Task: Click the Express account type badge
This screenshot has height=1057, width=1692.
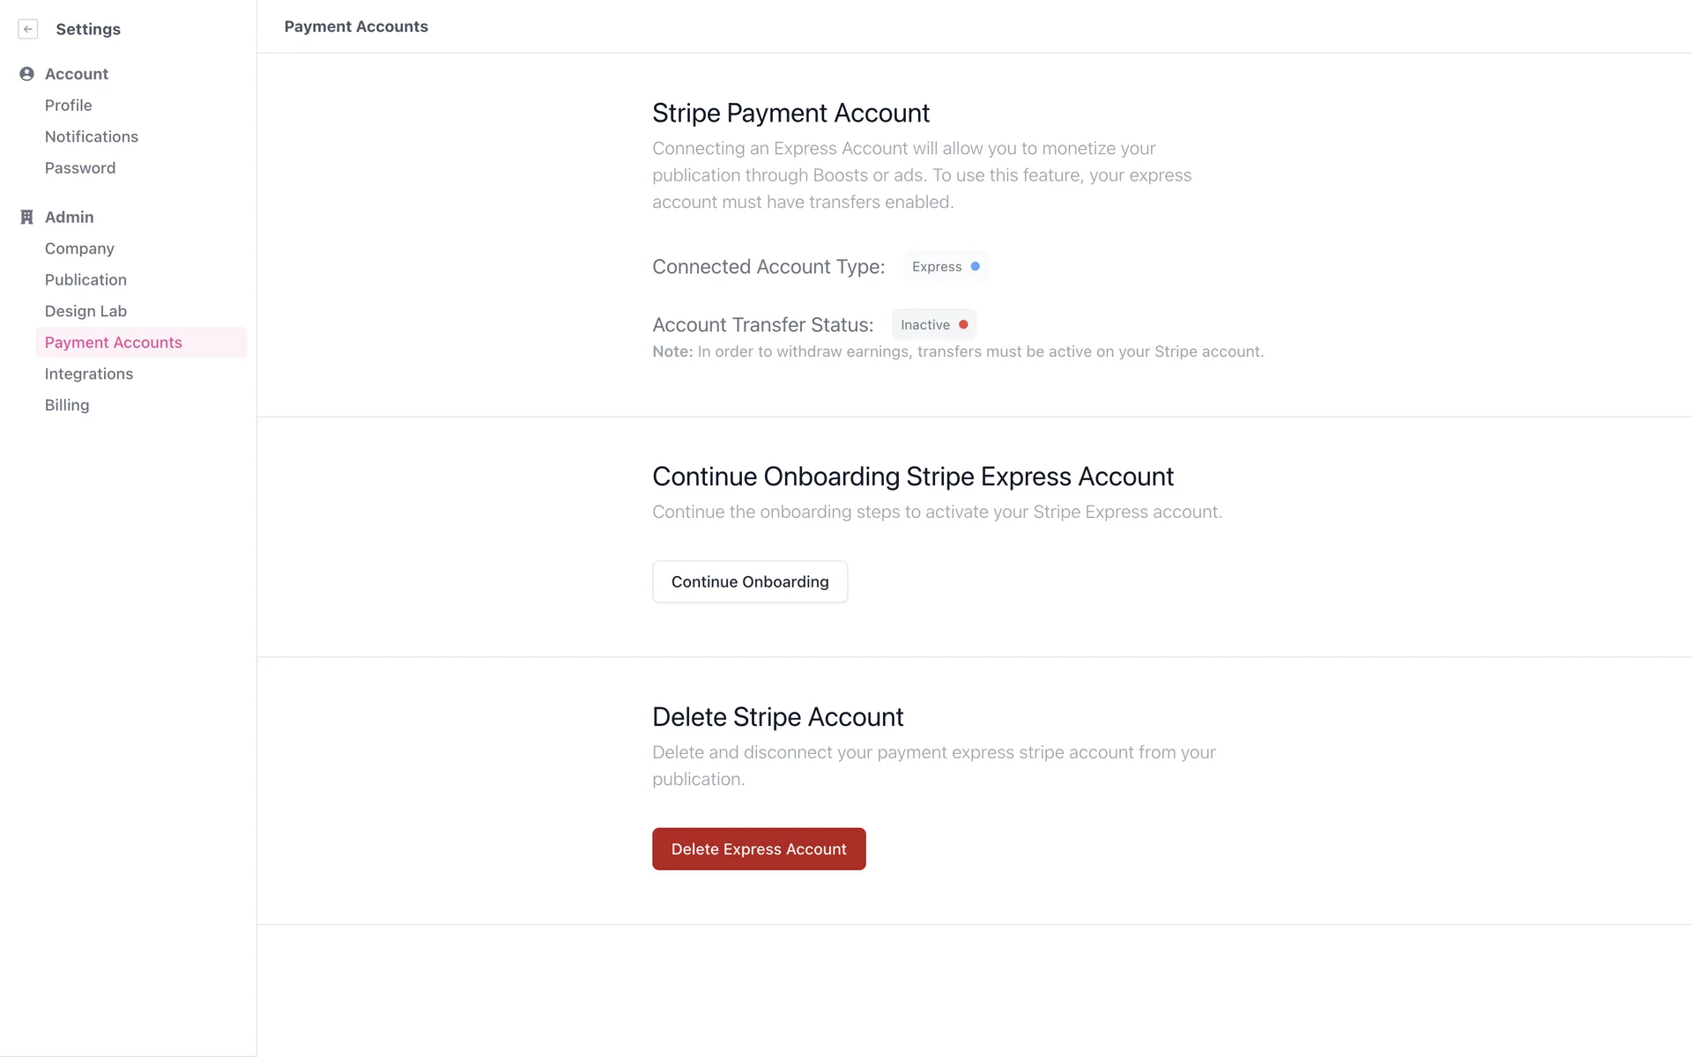Action: (938, 266)
